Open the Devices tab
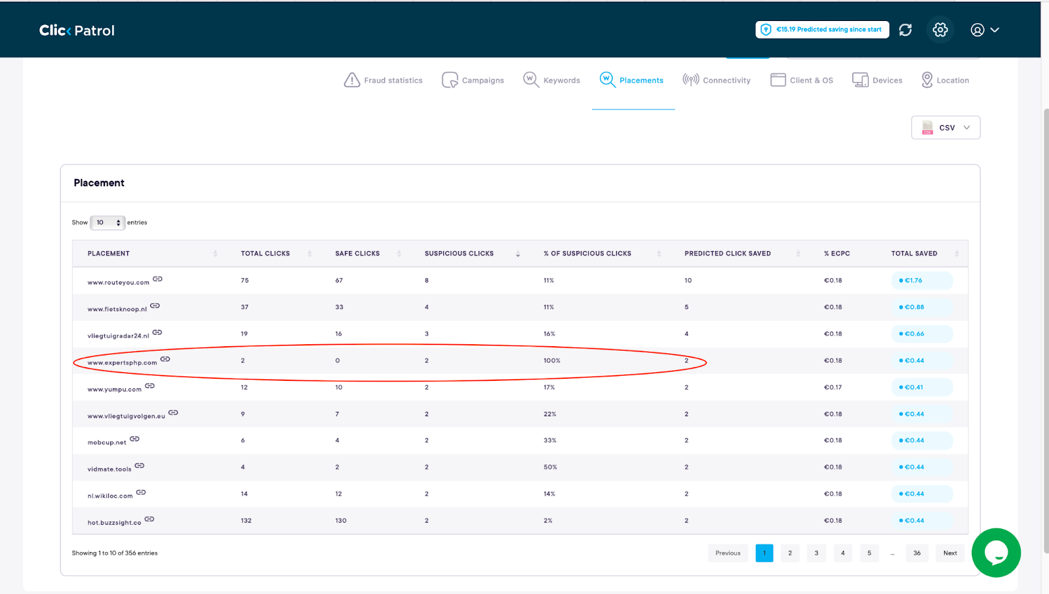The image size is (1049, 594). tap(877, 81)
